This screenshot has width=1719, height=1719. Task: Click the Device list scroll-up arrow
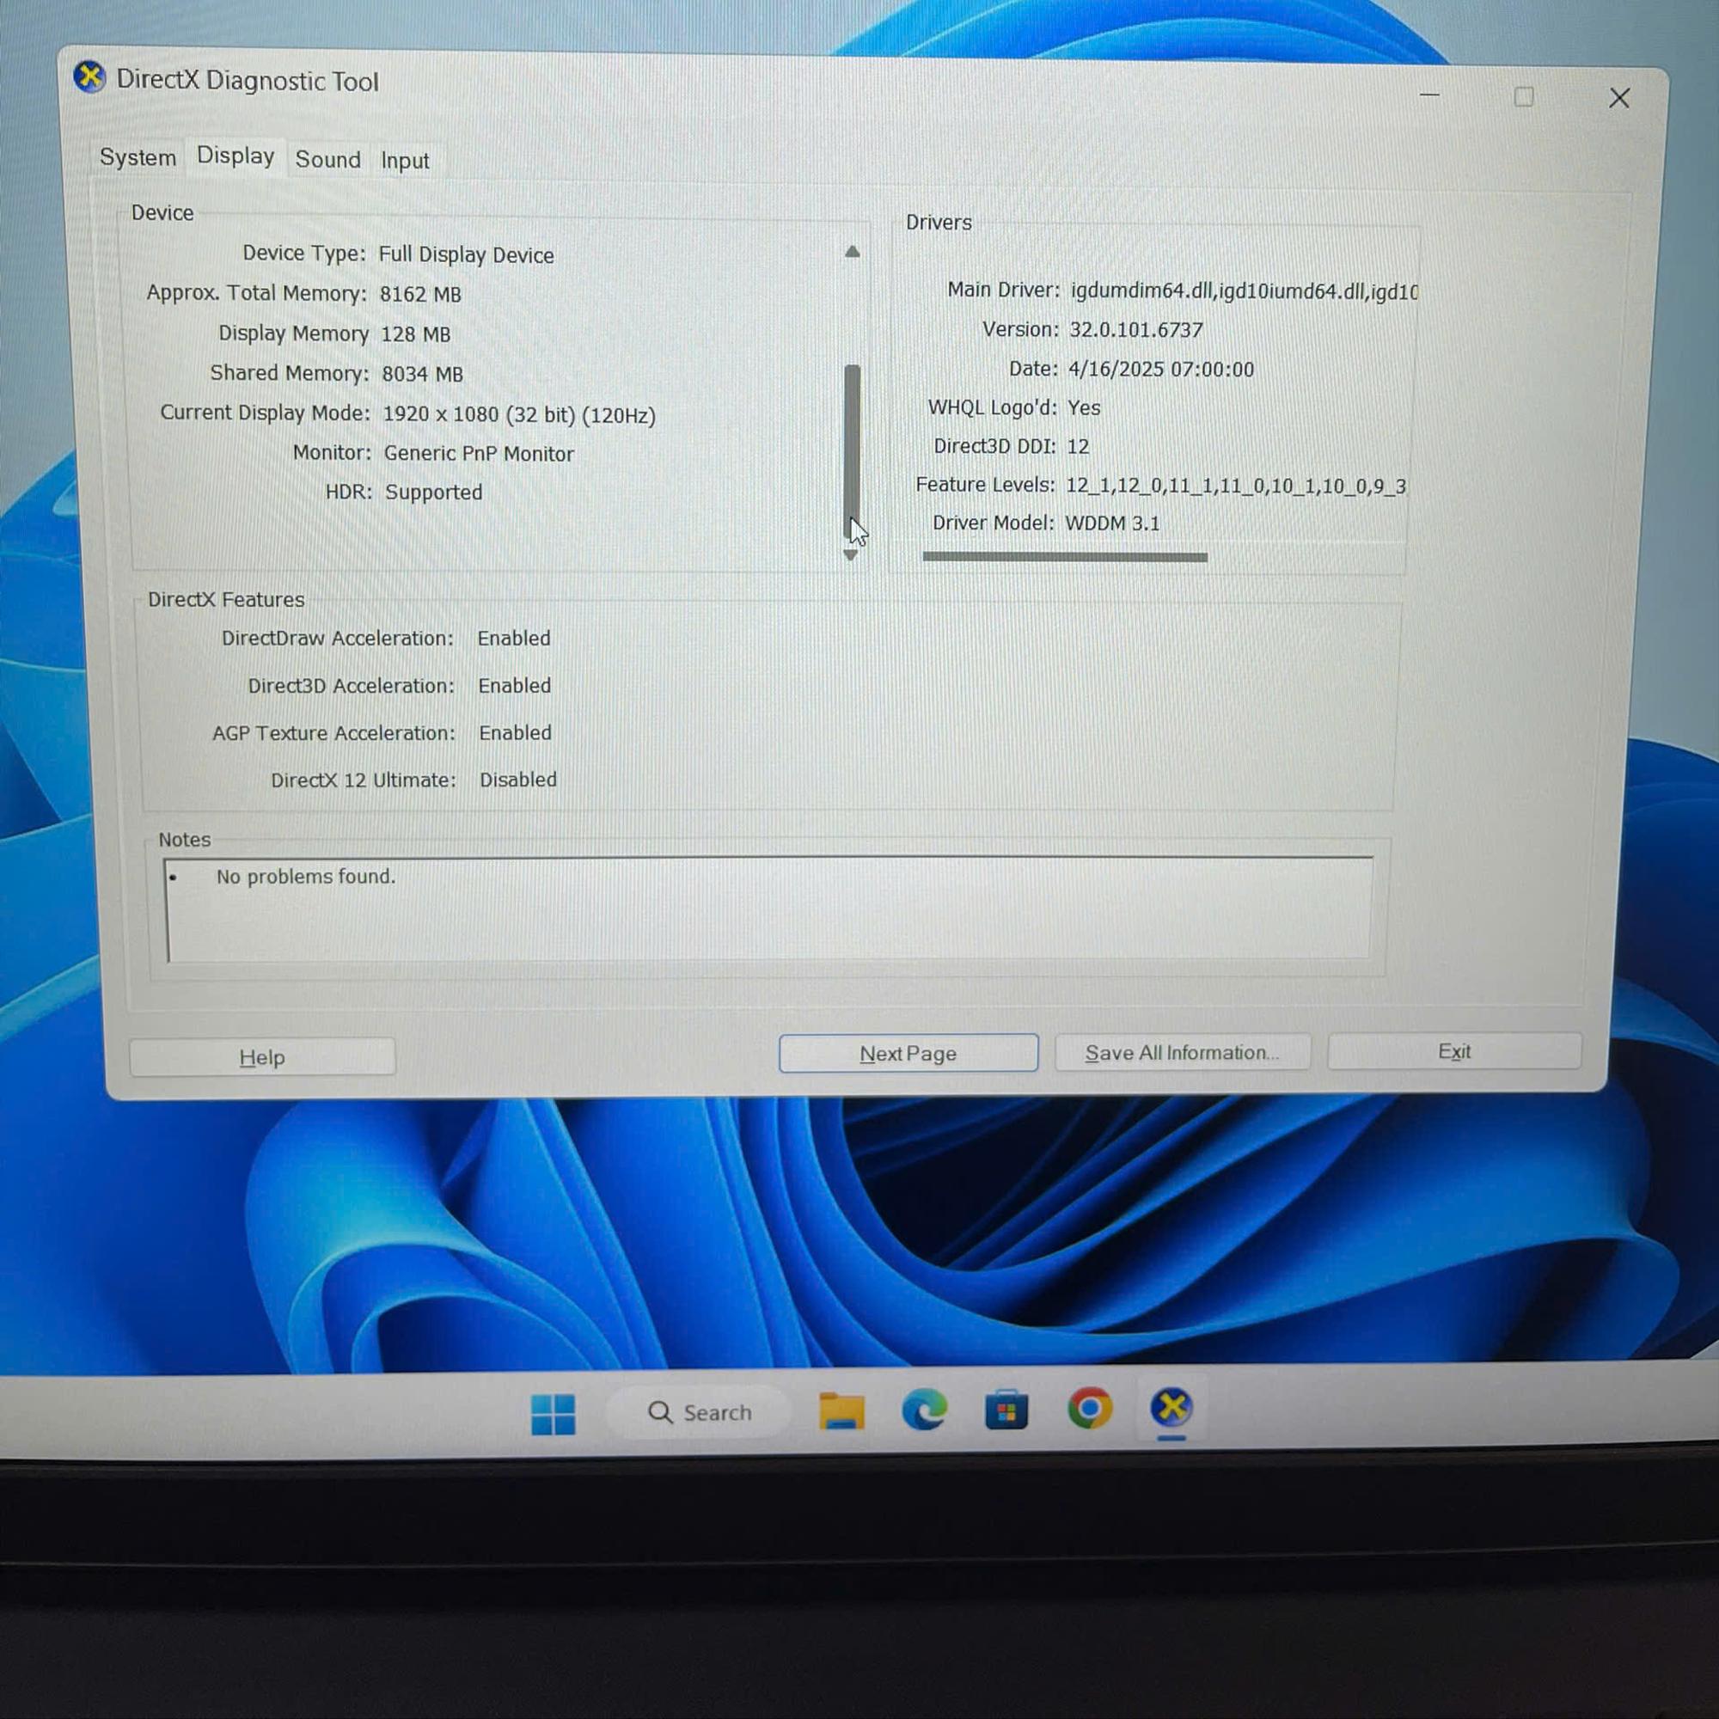[x=852, y=252]
